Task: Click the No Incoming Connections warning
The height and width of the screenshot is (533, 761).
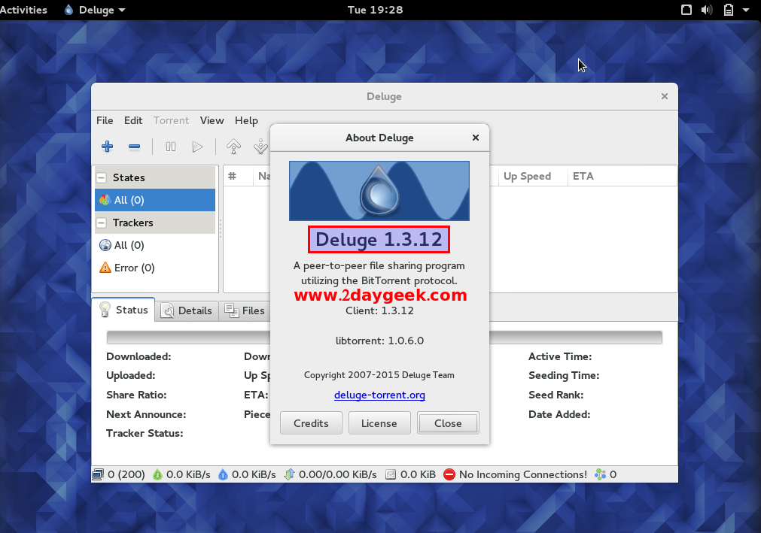Action: pyautogui.click(x=516, y=474)
